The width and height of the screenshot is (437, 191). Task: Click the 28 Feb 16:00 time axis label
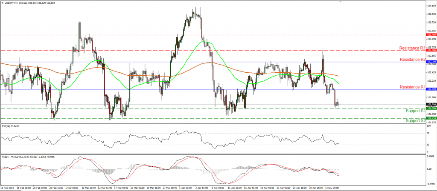tap(57, 188)
